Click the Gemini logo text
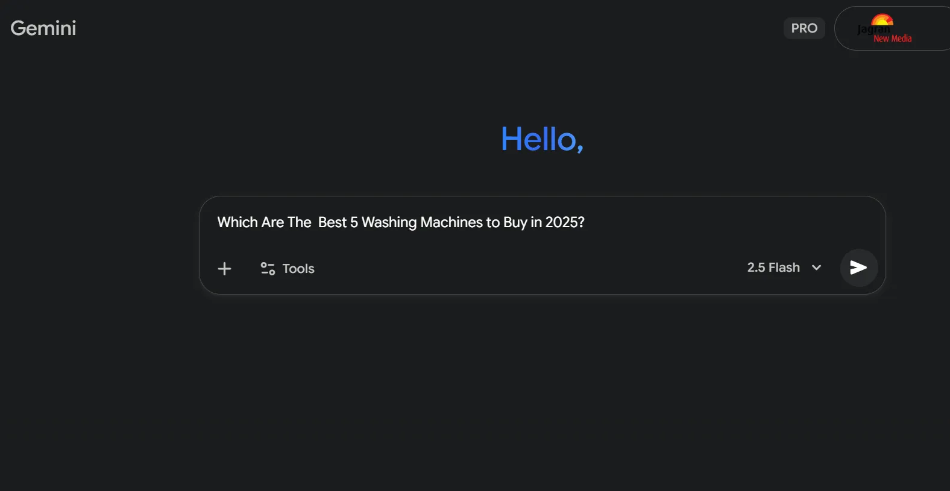The width and height of the screenshot is (950, 491). click(x=43, y=28)
